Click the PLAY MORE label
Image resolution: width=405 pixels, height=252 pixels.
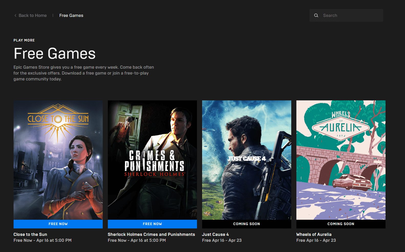24,40
